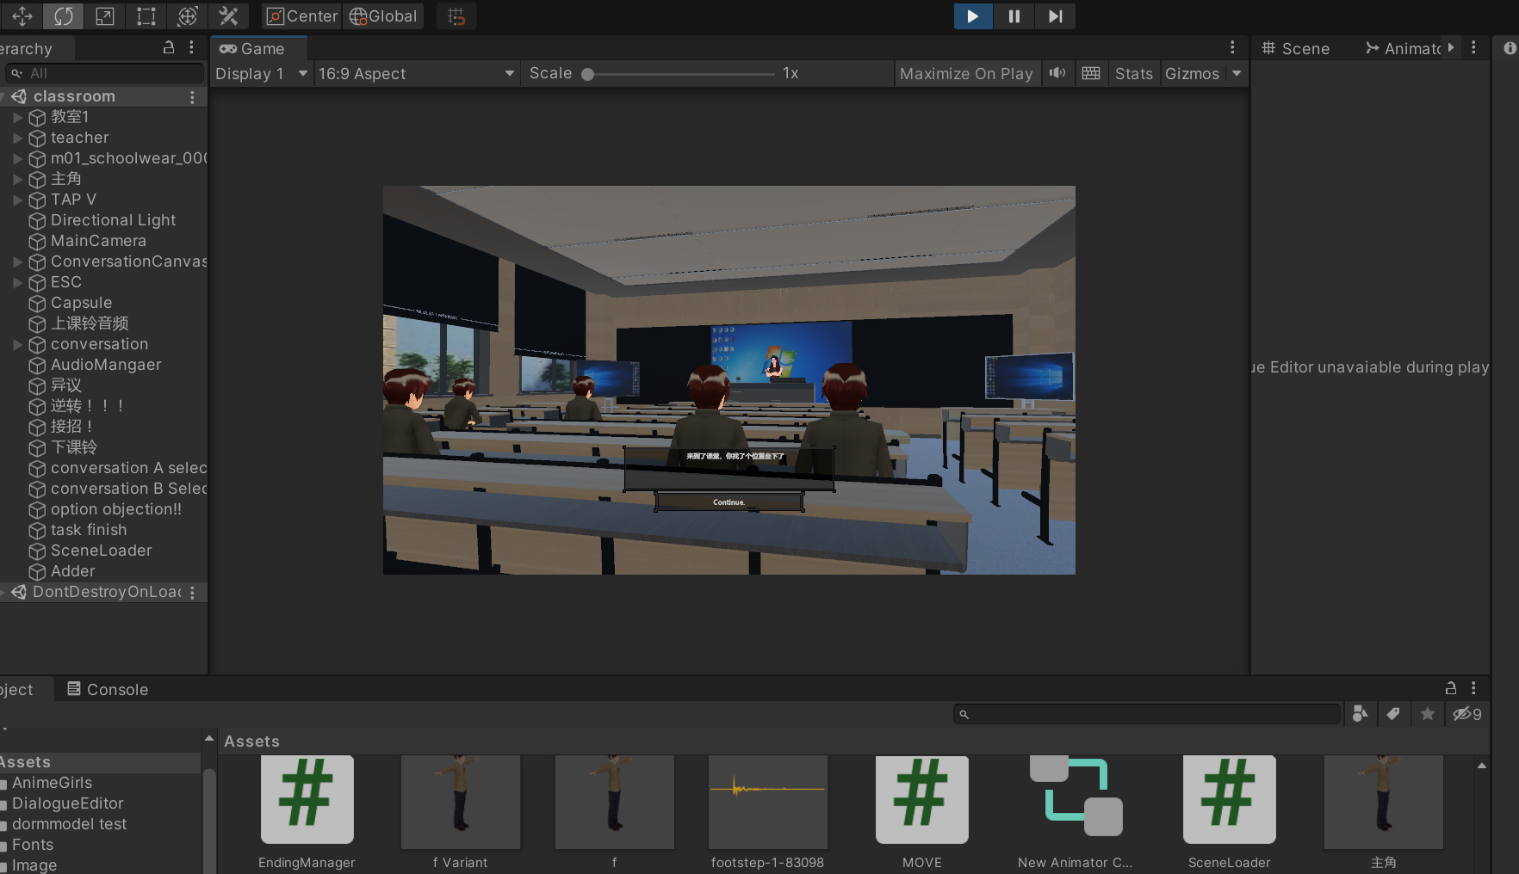
Task: Select the Rect transform tool
Action: point(146,16)
